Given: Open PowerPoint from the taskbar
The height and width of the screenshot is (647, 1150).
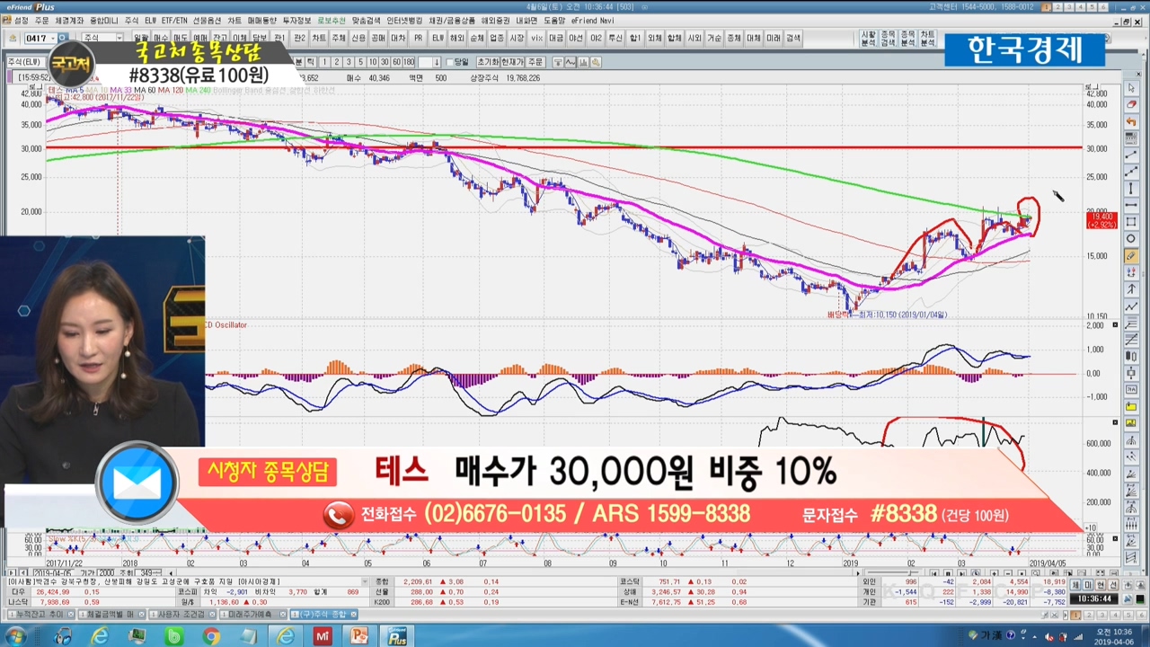Looking at the screenshot, I should [359, 636].
